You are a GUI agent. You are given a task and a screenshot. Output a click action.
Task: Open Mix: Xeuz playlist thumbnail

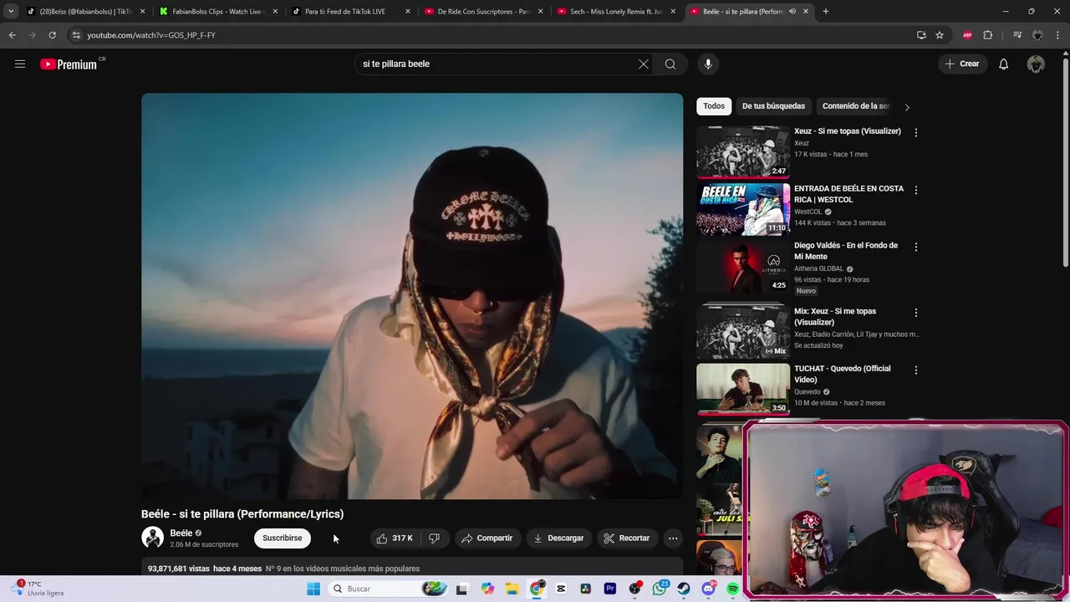(743, 332)
